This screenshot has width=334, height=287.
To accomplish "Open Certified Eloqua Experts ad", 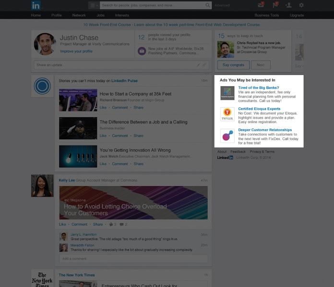I will (259, 109).
